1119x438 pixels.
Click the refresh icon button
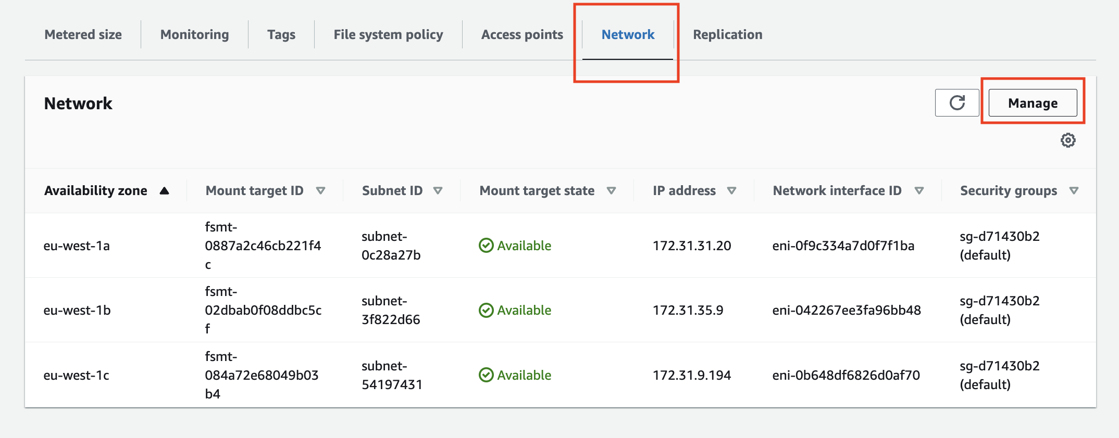click(956, 103)
